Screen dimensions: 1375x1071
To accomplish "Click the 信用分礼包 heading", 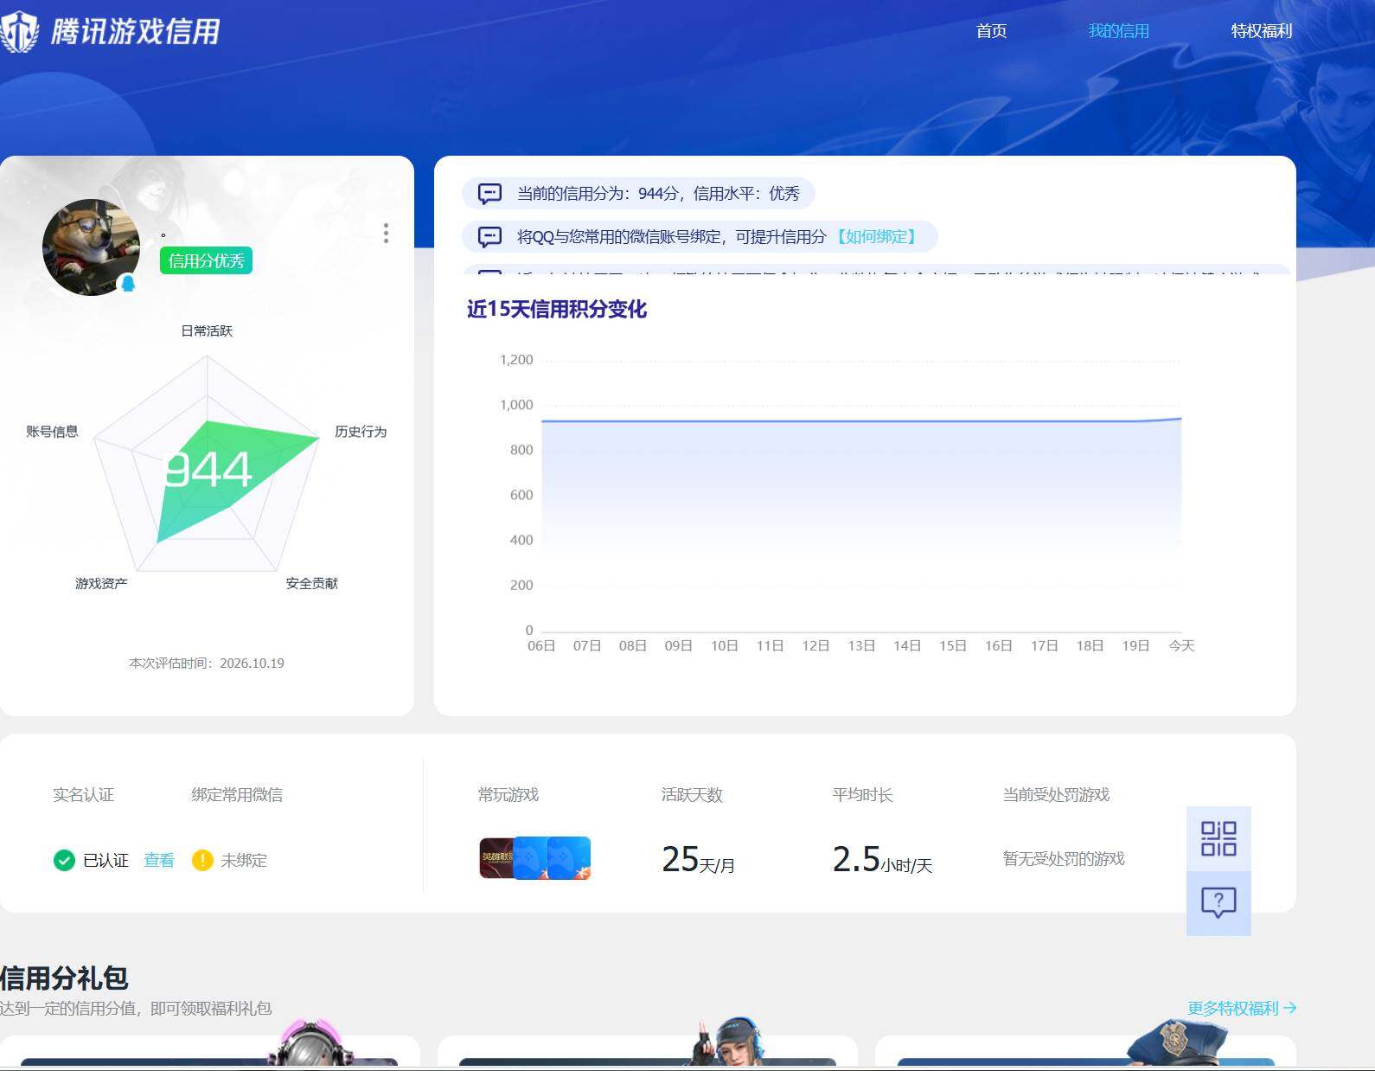I will [x=64, y=978].
